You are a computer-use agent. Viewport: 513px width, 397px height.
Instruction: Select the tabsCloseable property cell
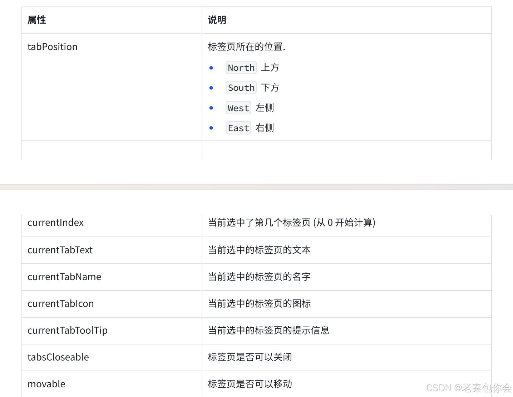click(x=112, y=357)
